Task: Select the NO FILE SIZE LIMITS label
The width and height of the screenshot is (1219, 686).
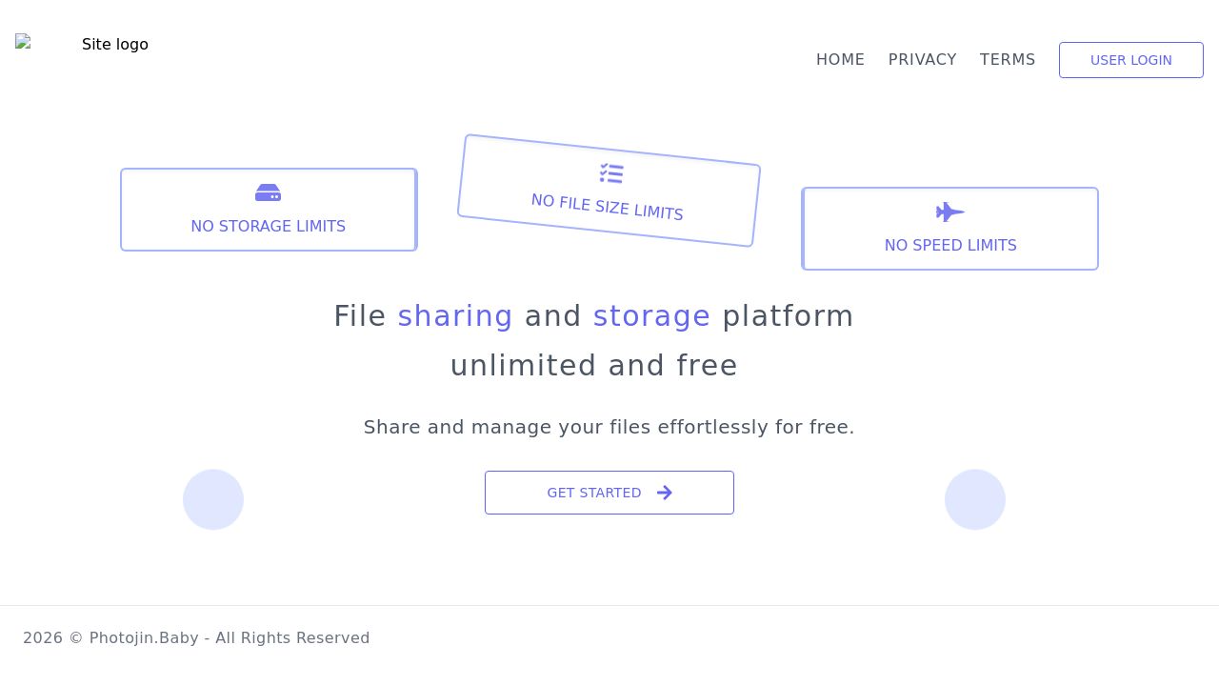Action: point(608,207)
